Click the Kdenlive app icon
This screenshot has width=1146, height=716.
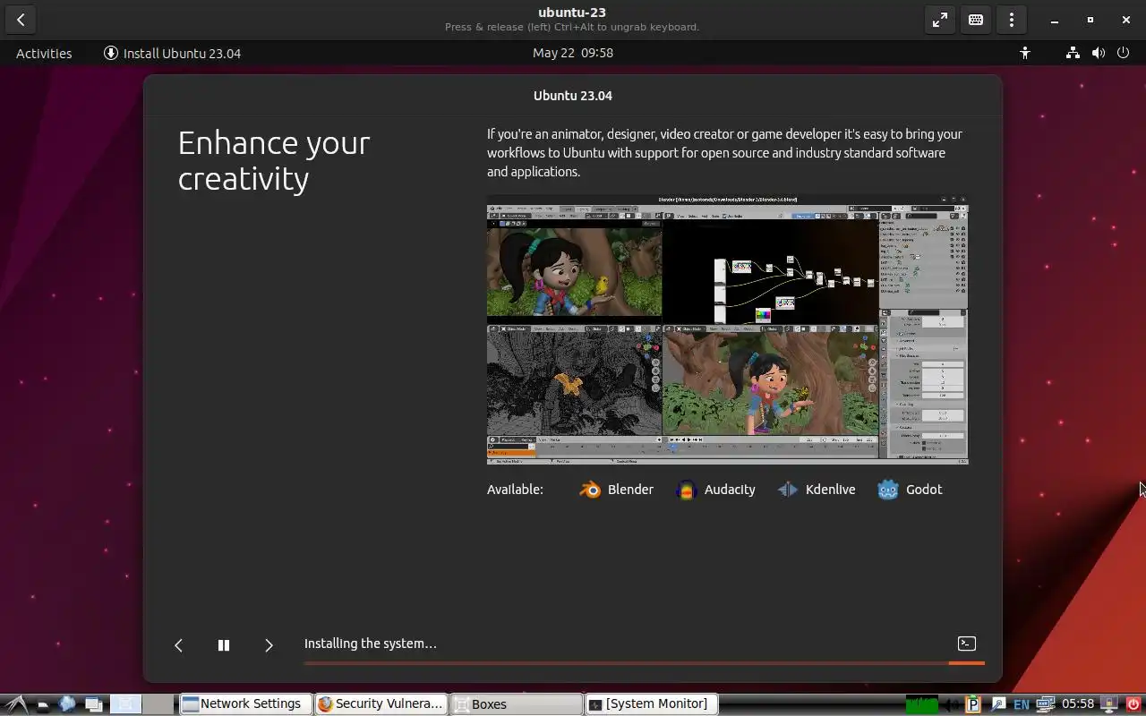(788, 490)
